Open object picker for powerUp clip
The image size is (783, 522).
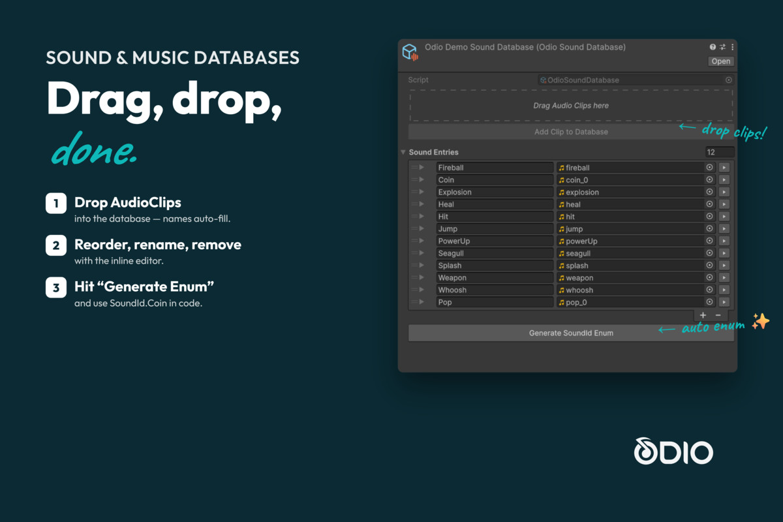coord(710,241)
